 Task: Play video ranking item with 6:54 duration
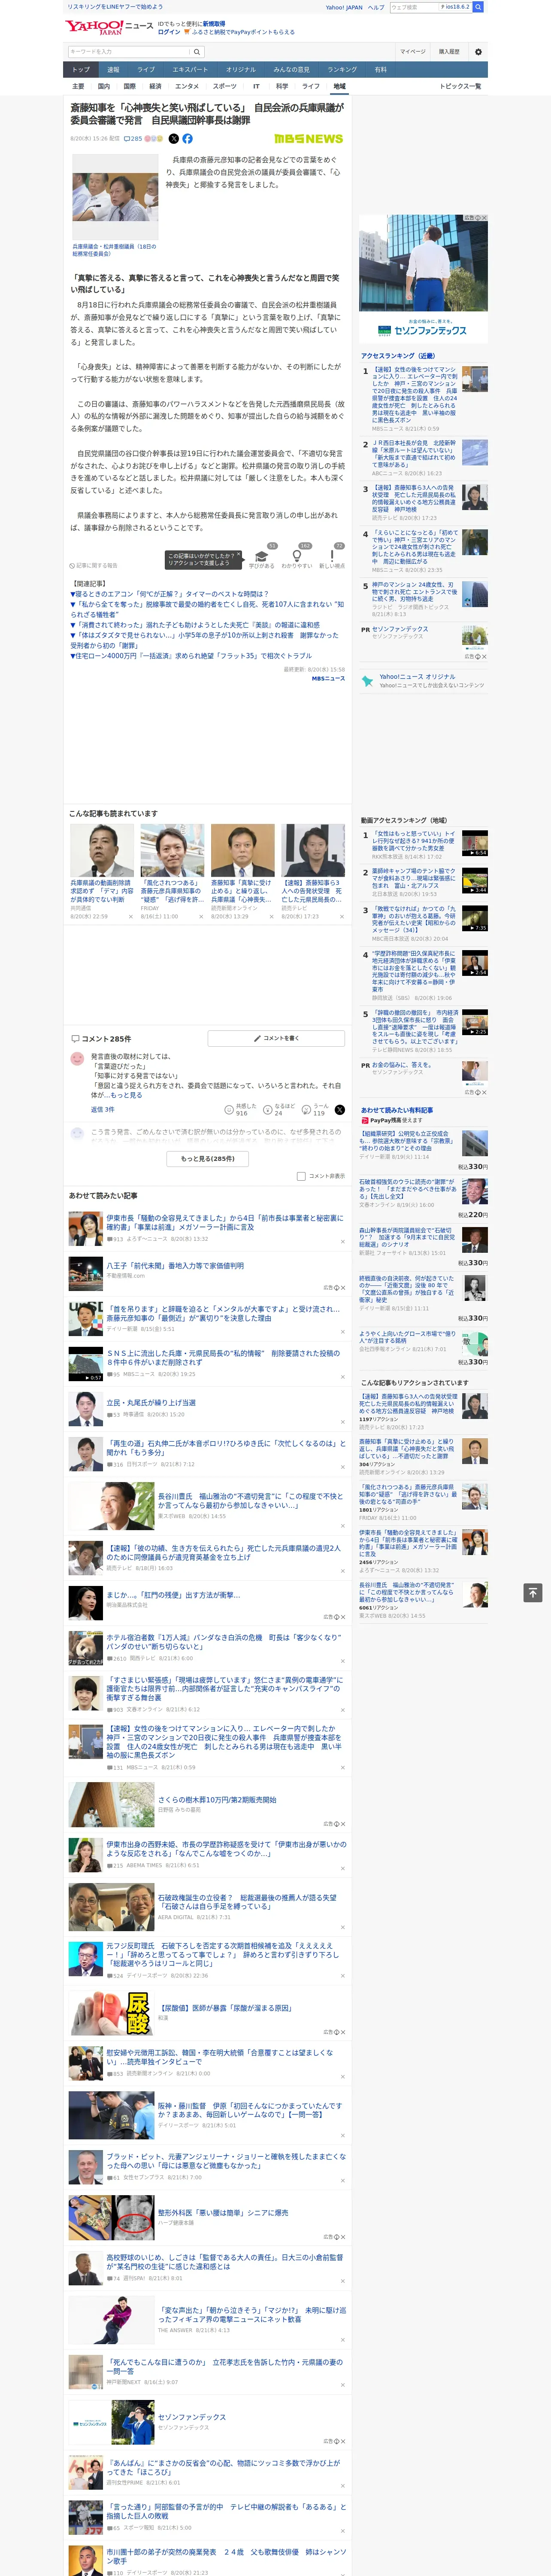pyautogui.click(x=475, y=843)
